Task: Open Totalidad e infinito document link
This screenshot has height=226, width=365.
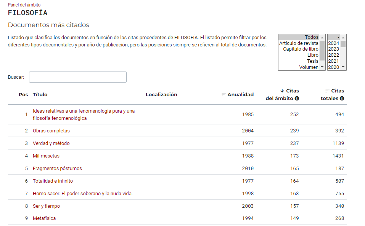Action: [53, 181]
